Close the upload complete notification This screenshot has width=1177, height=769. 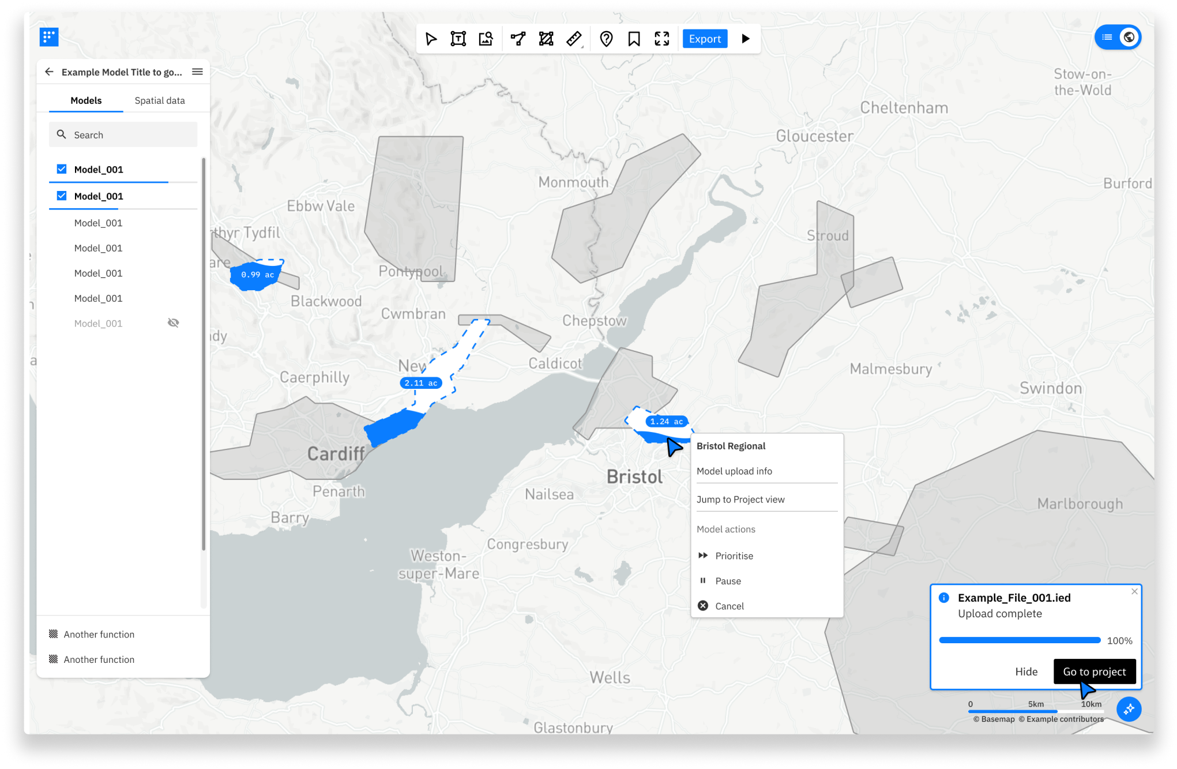1134,591
